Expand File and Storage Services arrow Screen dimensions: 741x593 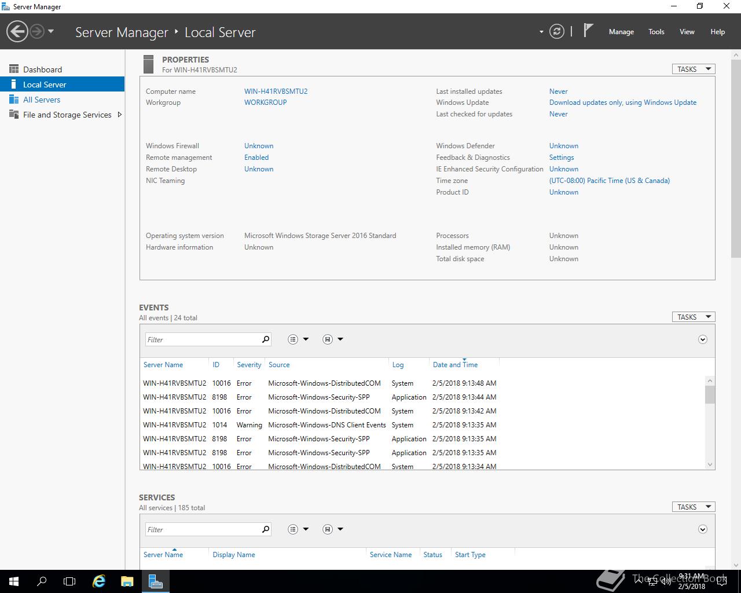(x=120, y=115)
